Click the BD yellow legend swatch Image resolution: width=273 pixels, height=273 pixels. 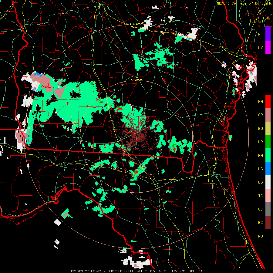pos(268,129)
